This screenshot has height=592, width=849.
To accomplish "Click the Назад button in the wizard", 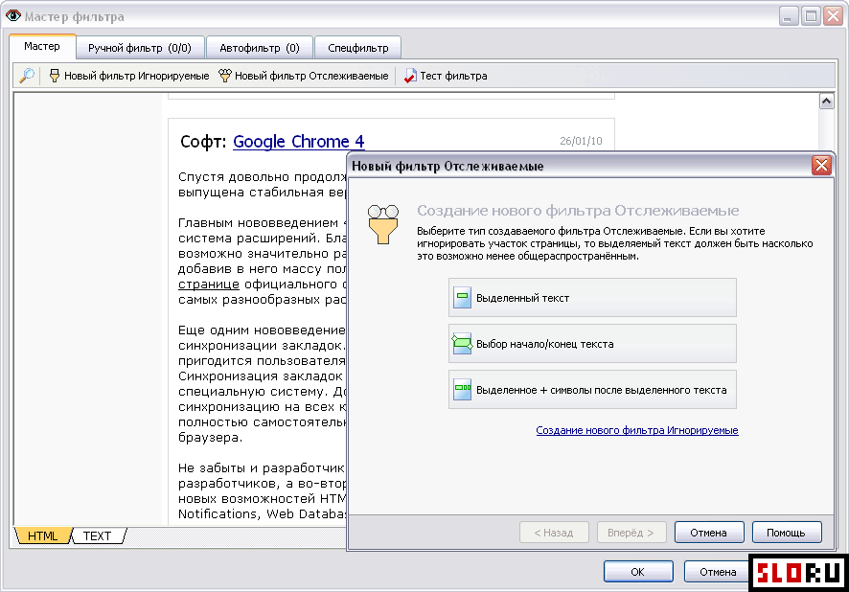I will point(554,533).
